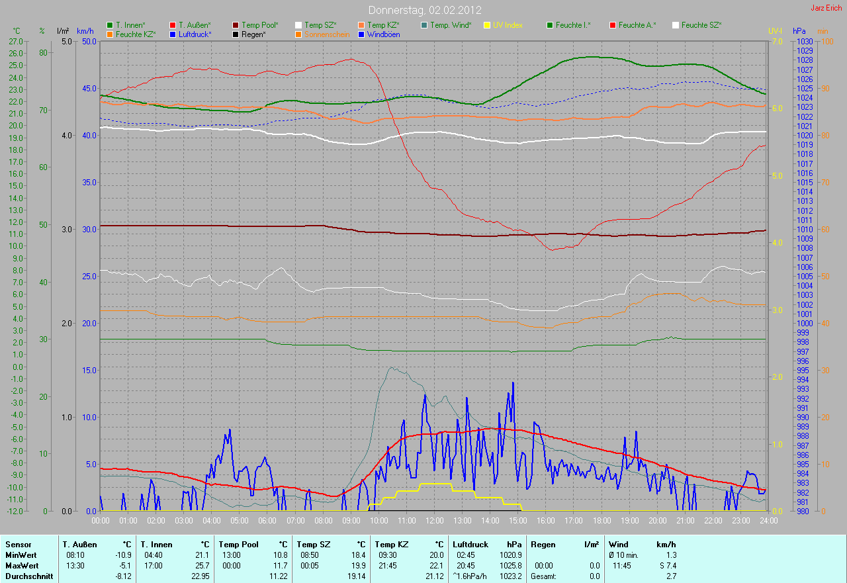The image size is (847, 583).
Task: Click the blue Luftdruck legend swatch
Action: [173, 34]
